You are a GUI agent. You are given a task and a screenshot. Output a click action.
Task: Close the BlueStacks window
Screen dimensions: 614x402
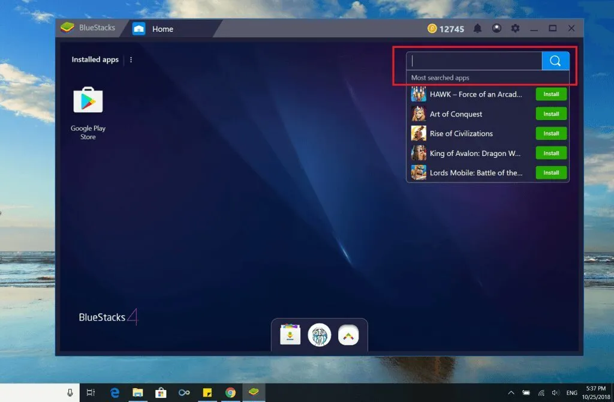(571, 28)
